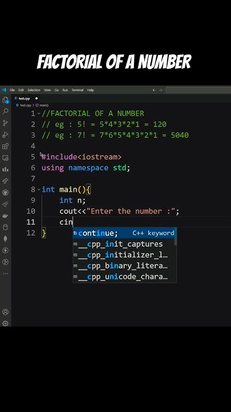The height and width of the screenshot is (412, 231).
Task: Click the 'C++ keyword' detail label
Action: (x=153, y=233)
